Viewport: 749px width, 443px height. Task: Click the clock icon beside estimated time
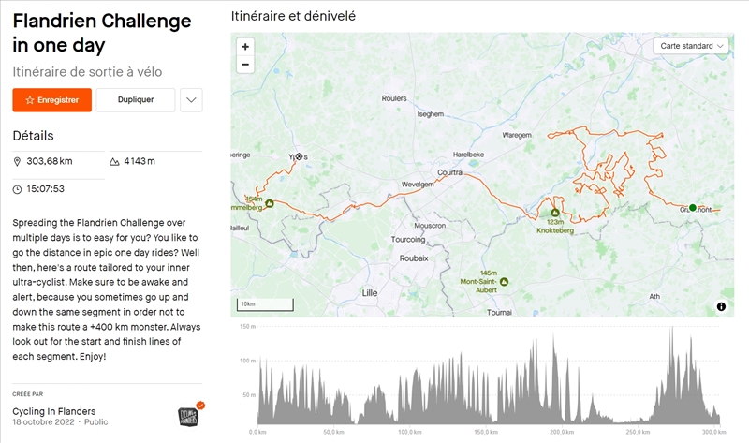click(x=18, y=189)
